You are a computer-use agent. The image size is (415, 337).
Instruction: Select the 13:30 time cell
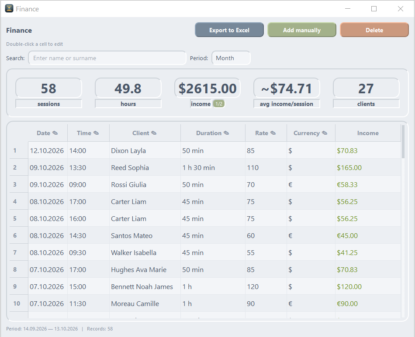pyautogui.click(x=88, y=167)
